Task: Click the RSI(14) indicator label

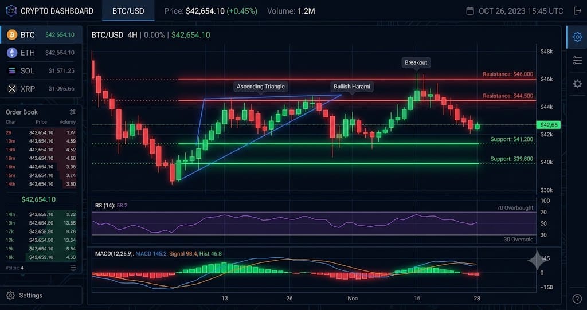Action: [x=105, y=205]
